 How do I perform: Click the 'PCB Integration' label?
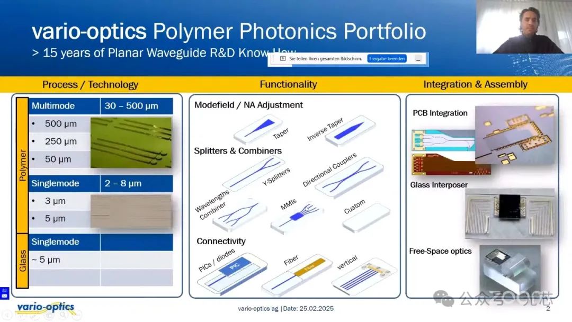point(440,113)
